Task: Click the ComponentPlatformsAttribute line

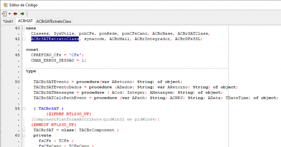Action: (95, 119)
